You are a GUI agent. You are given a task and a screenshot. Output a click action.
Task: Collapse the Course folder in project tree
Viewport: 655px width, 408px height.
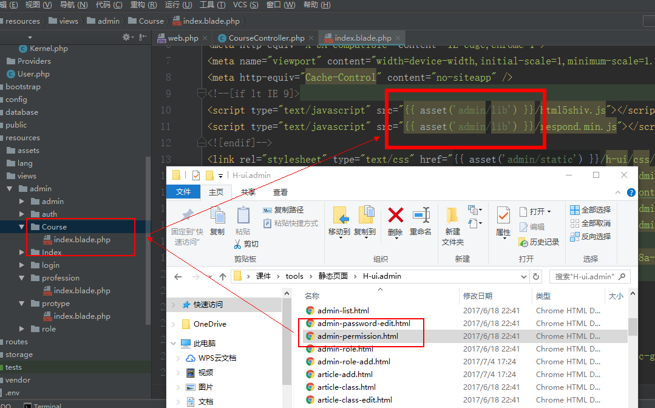click(22, 227)
